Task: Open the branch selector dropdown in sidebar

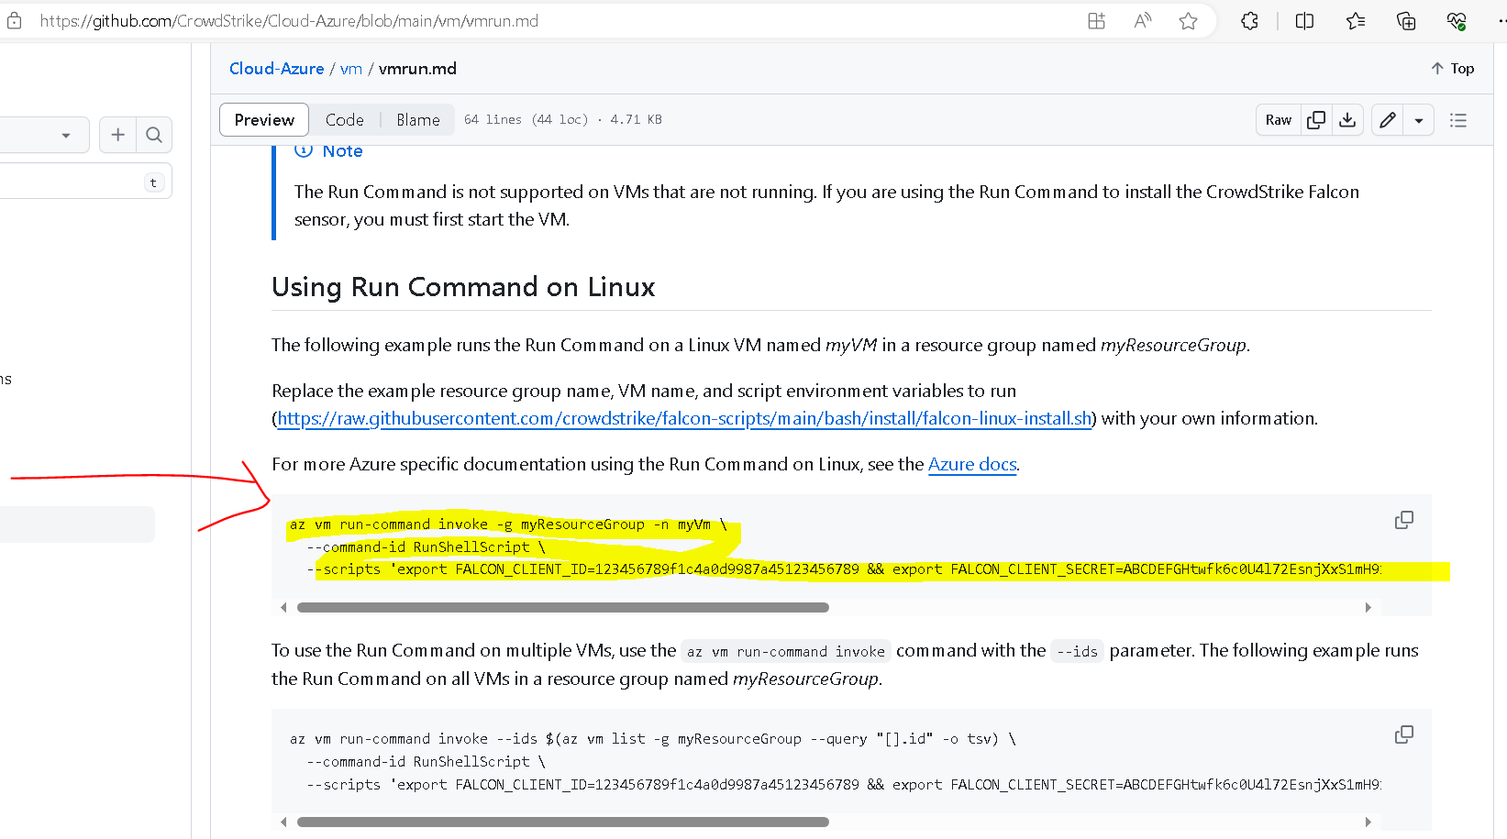Action: pos(44,135)
